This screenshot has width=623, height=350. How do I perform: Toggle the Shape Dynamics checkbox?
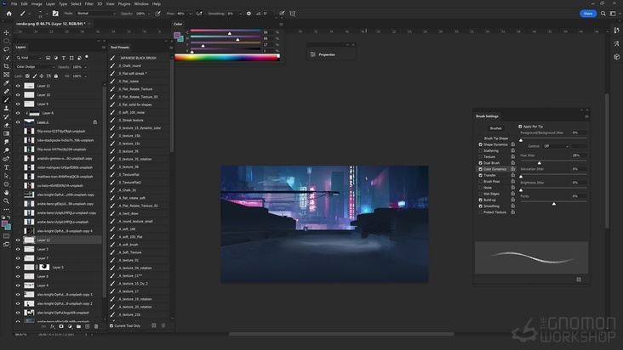click(480, 144)
